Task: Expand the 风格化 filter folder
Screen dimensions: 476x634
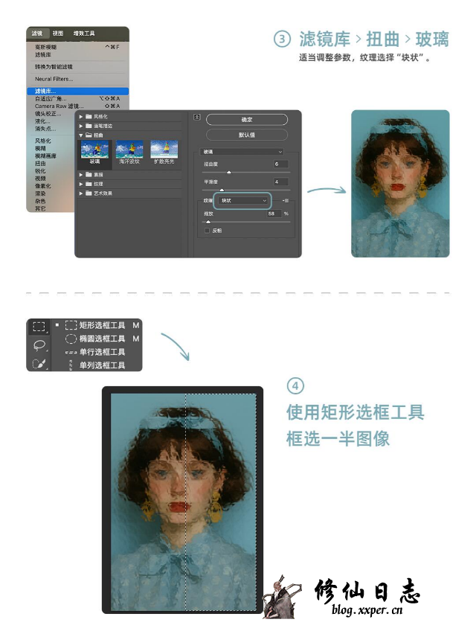Action: (81, 117)
